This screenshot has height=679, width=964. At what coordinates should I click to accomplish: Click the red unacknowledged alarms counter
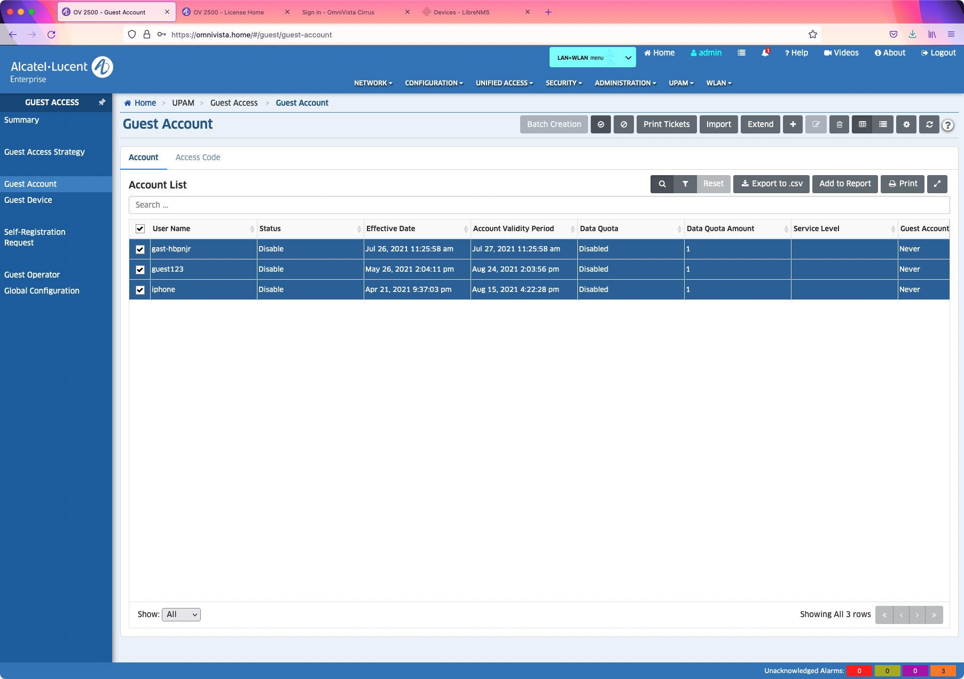coord(859,671)
